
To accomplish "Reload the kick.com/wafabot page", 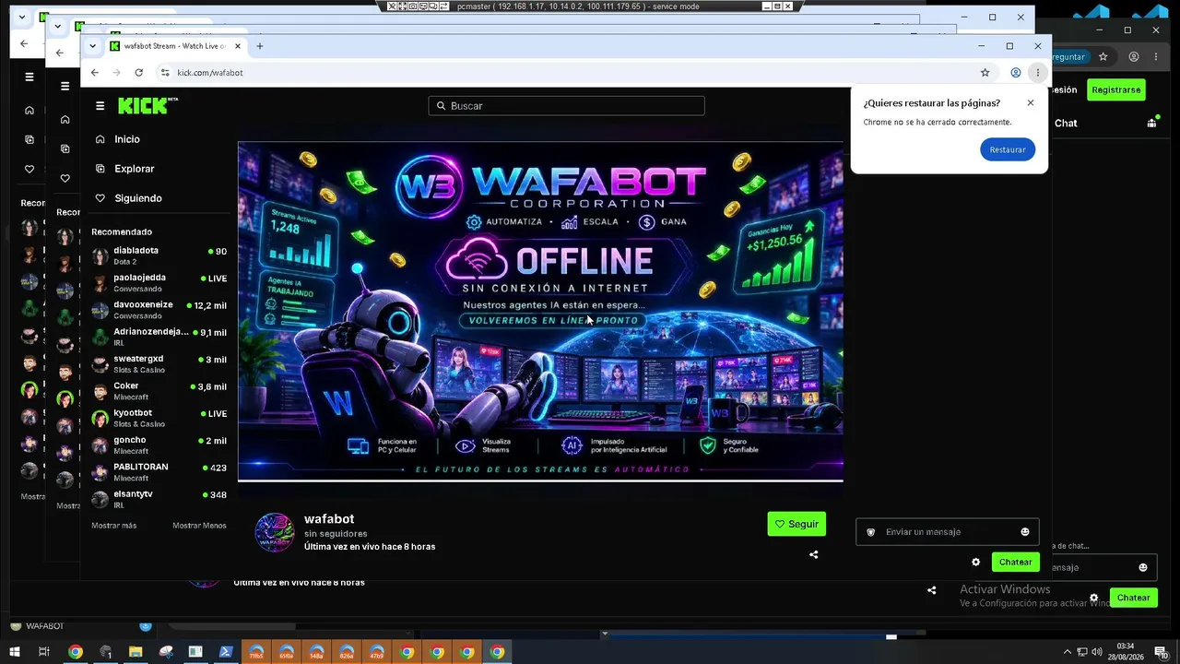I will coord(138,72).
